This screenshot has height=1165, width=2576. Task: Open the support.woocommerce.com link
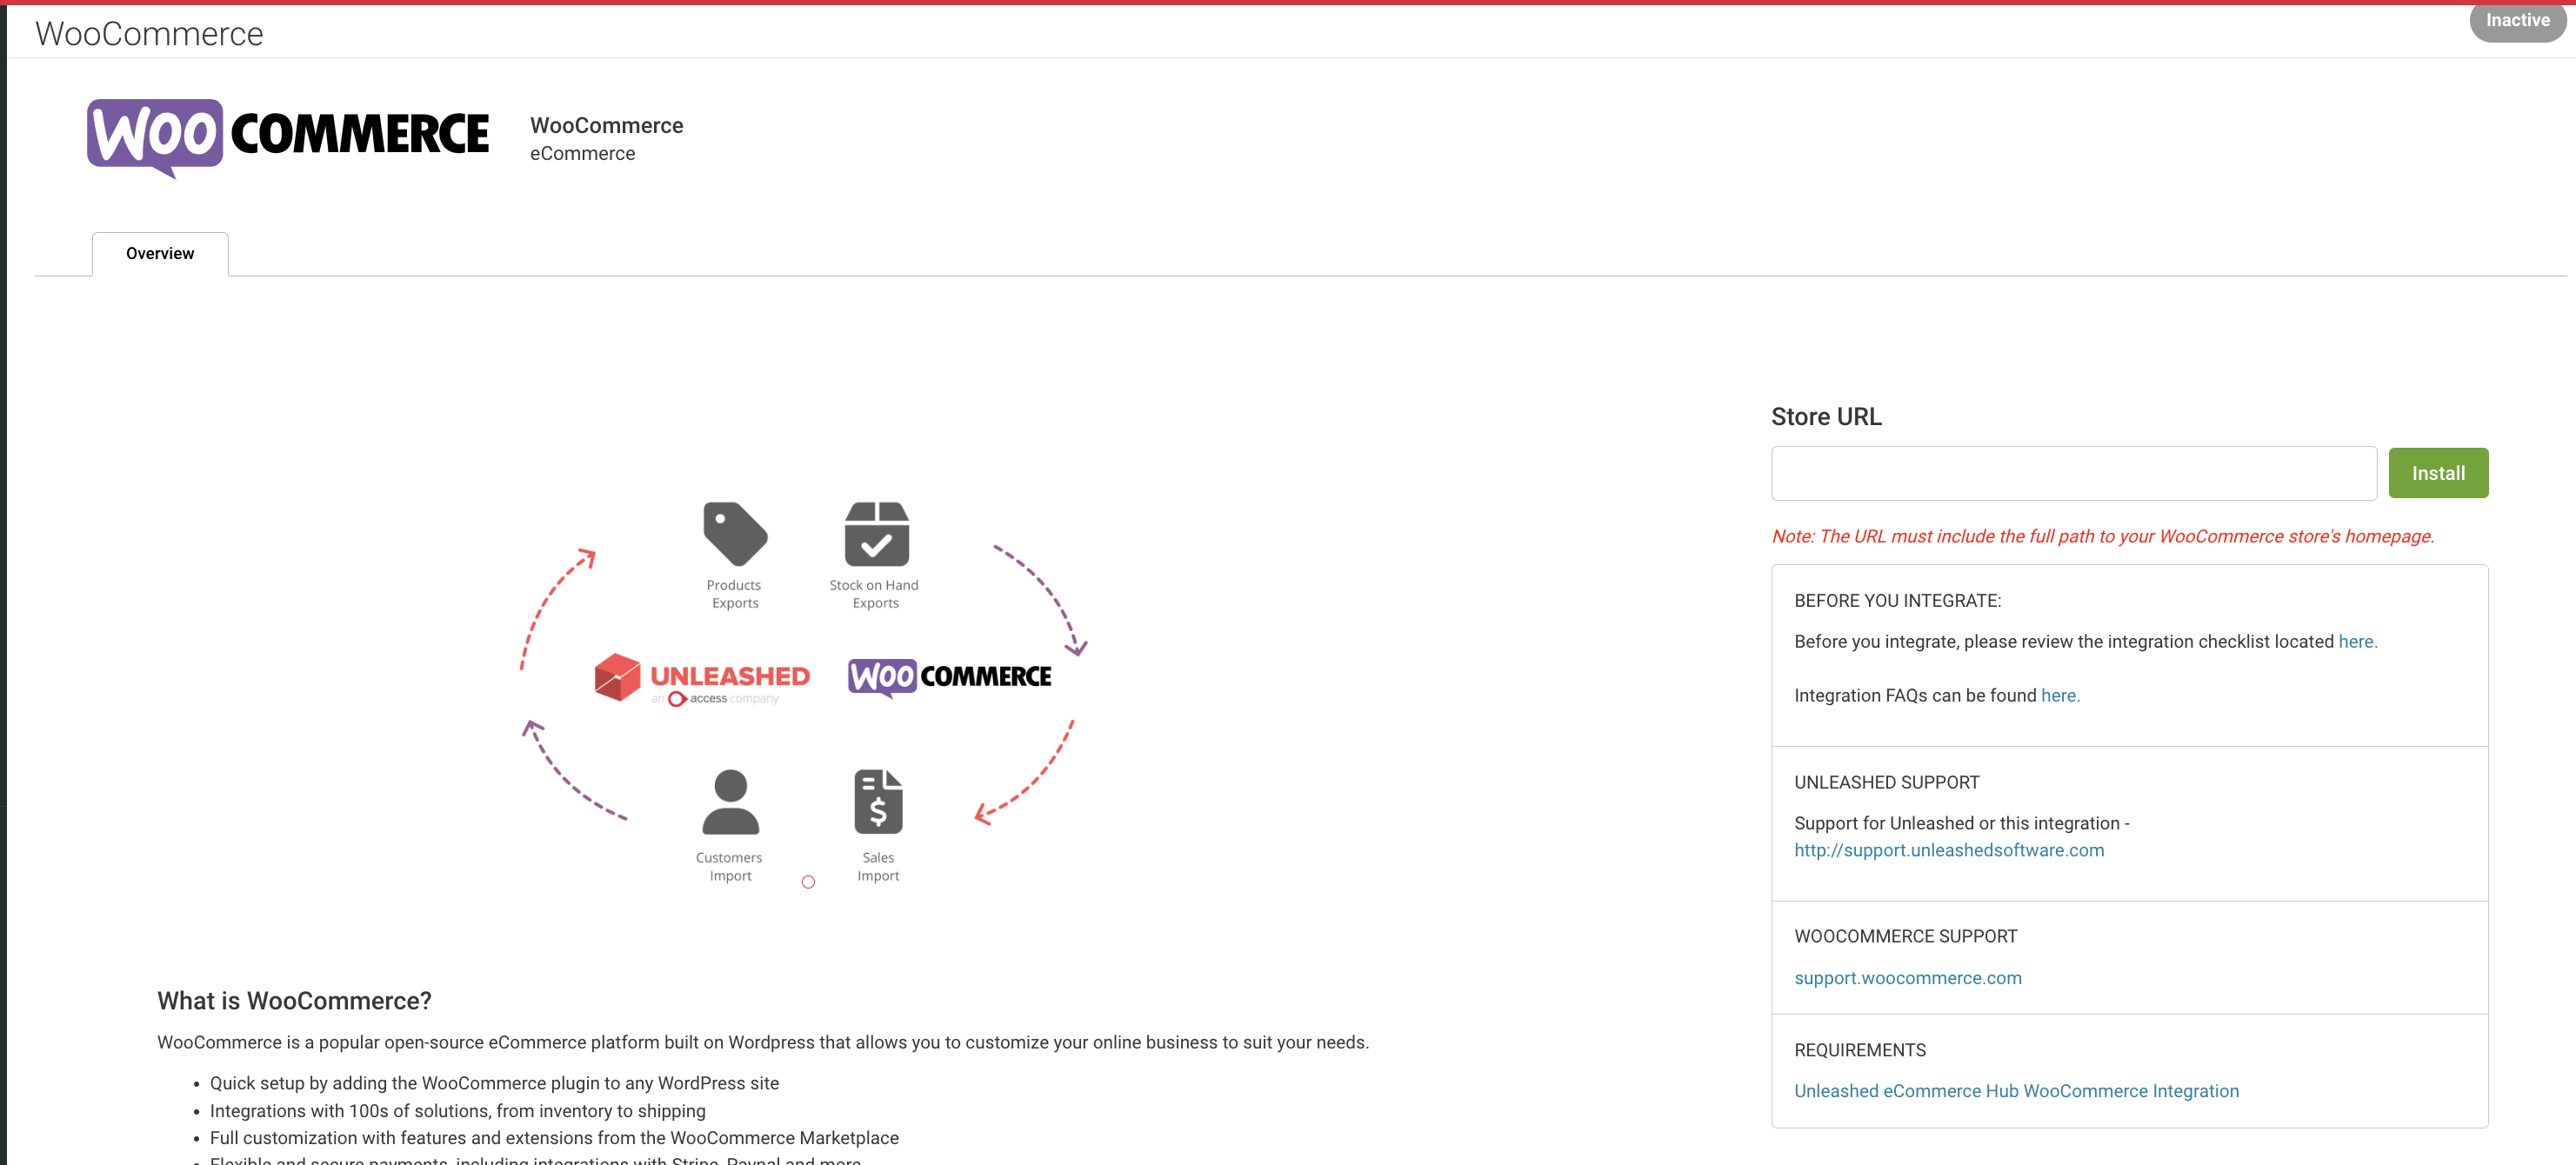1907,978
